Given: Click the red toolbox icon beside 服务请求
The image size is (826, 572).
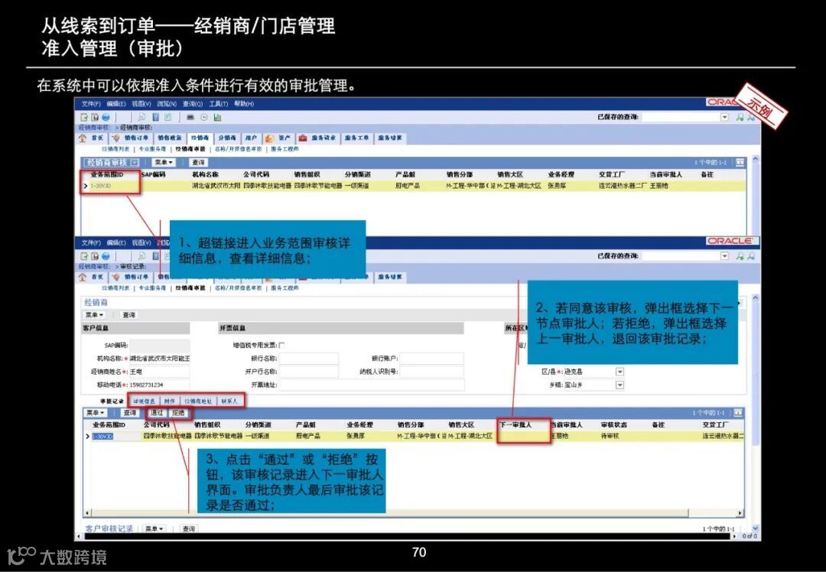Looking at the screenshot, I should [303, 138].
